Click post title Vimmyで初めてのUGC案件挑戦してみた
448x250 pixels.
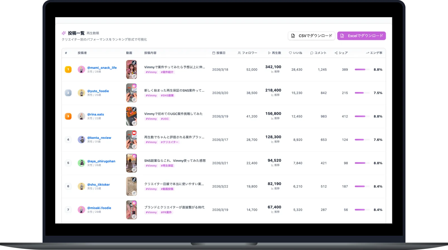tap(173, 114)
